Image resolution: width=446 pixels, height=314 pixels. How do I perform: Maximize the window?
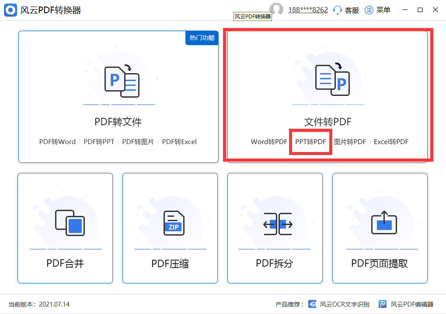coord(420,10)
